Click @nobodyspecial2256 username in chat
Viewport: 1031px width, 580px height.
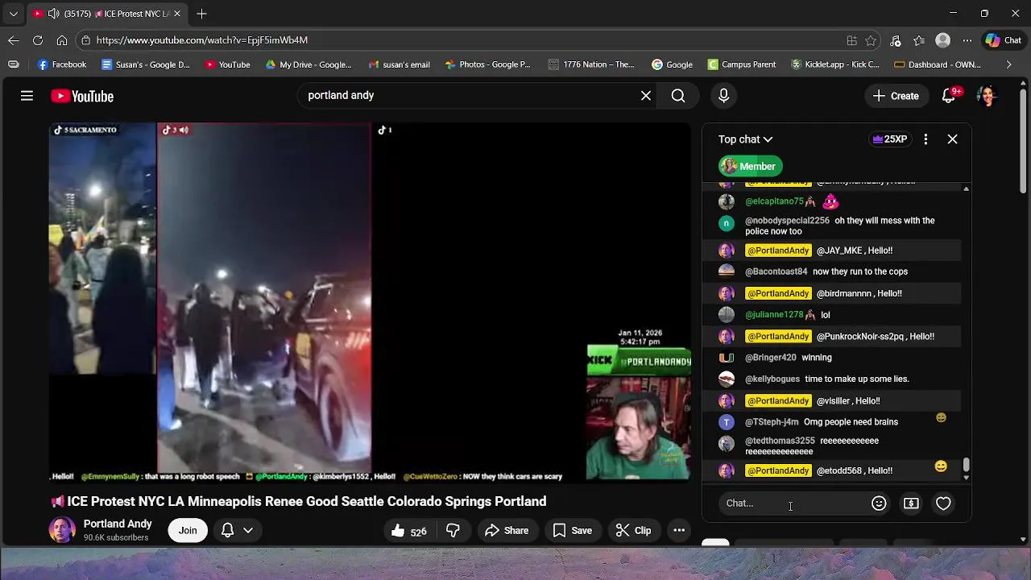point(787,221)
